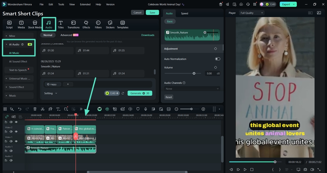Click the voiceover microphone icon

(145, 109)
